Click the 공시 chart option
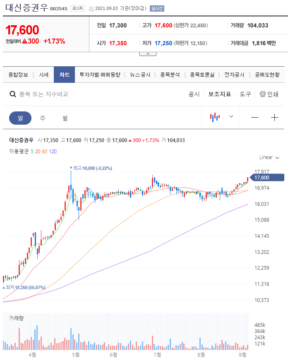The height and width of the screenshot is (362, 288). pos(194,94)
